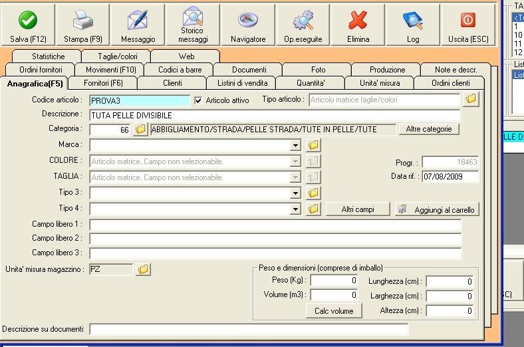Click Aggiungi al carrello button
This screenshot has height=347, width=524.
coord(437,209)
